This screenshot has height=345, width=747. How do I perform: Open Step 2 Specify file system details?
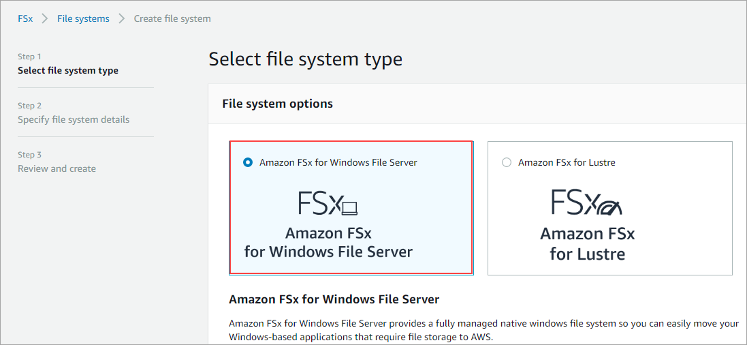(x=74, y=113)
